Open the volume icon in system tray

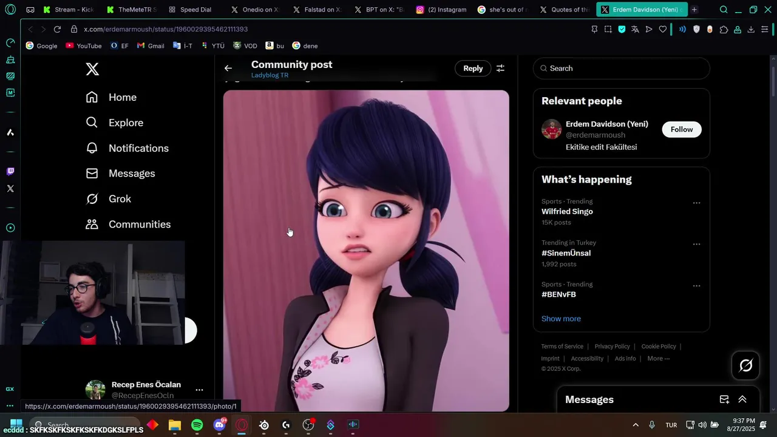coord(702,425)
